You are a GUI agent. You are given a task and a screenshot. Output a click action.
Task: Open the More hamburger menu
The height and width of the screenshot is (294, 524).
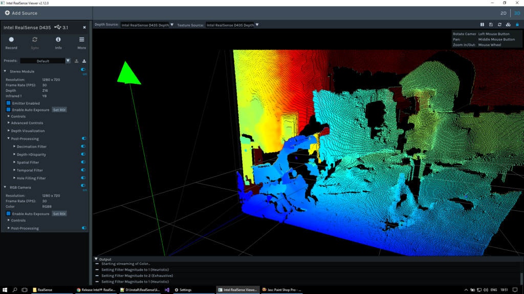(x=81, y=39)
